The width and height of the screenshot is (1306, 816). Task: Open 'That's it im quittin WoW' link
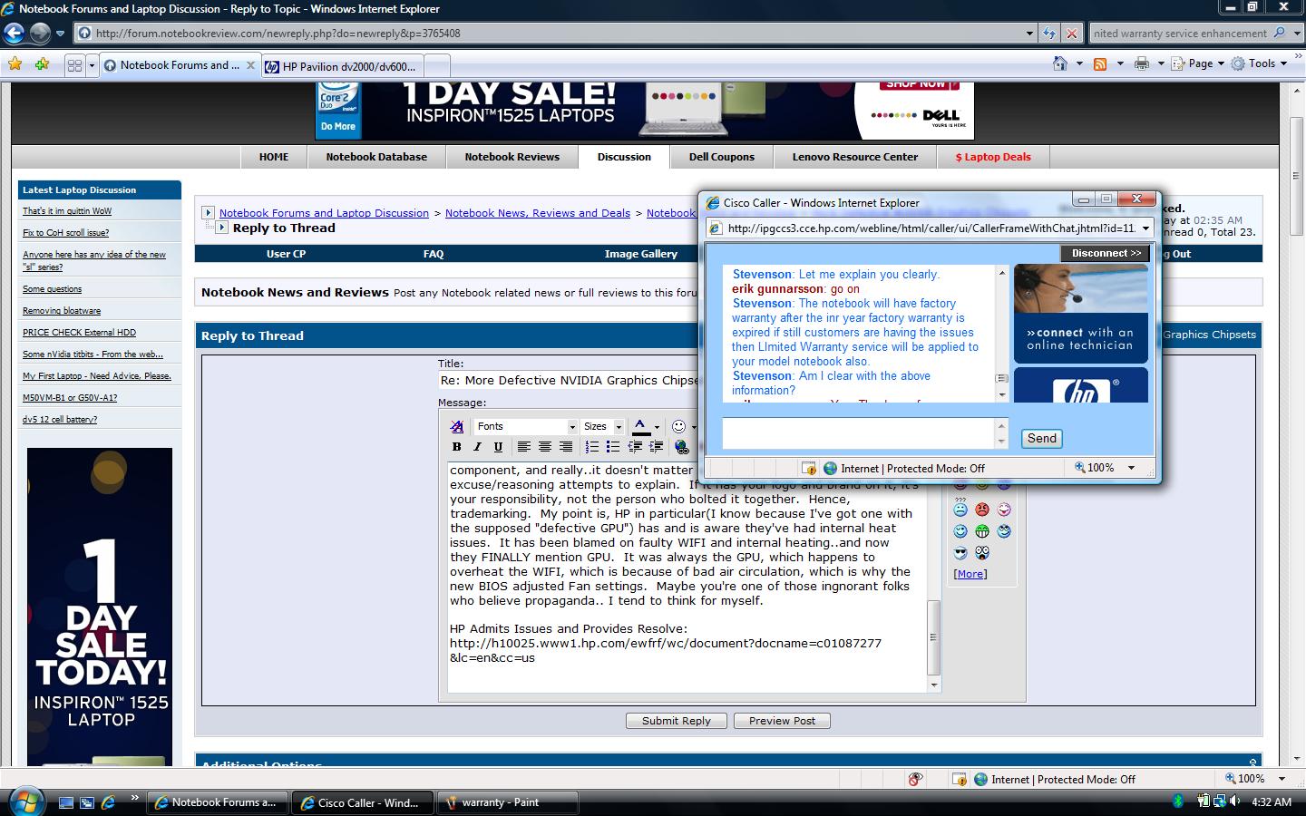[67, 211]
